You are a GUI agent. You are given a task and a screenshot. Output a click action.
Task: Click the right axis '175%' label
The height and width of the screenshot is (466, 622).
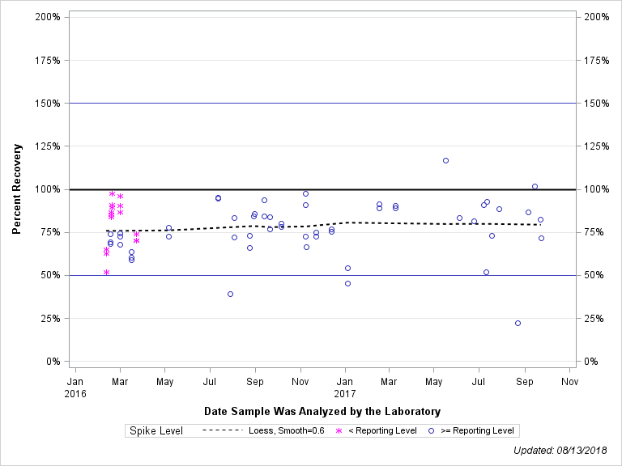(x=597, y=60)
